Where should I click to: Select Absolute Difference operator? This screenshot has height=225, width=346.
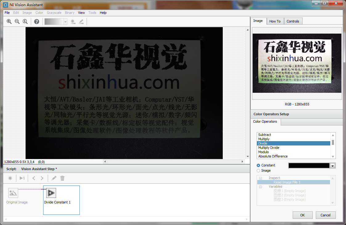(294, 156)
